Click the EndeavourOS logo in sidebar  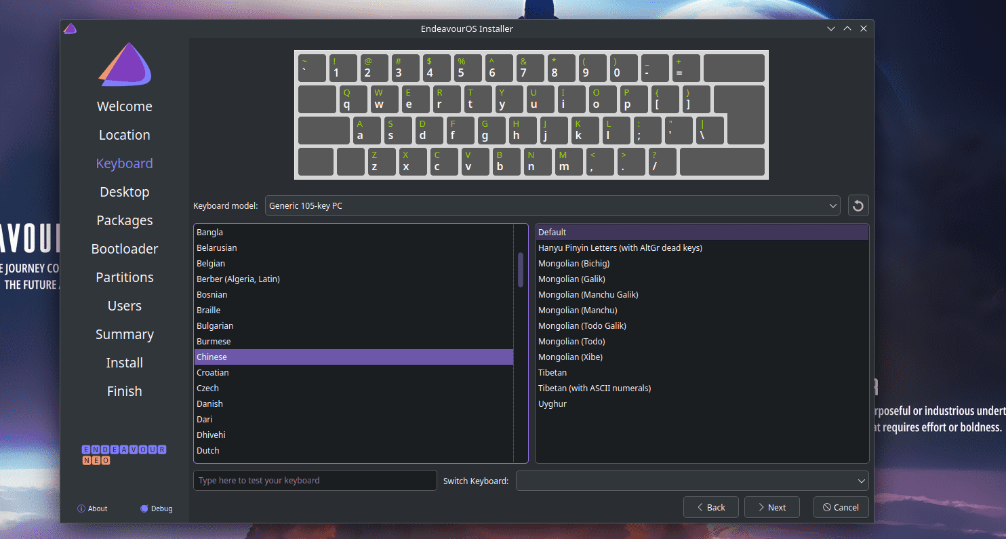[125, 65]
